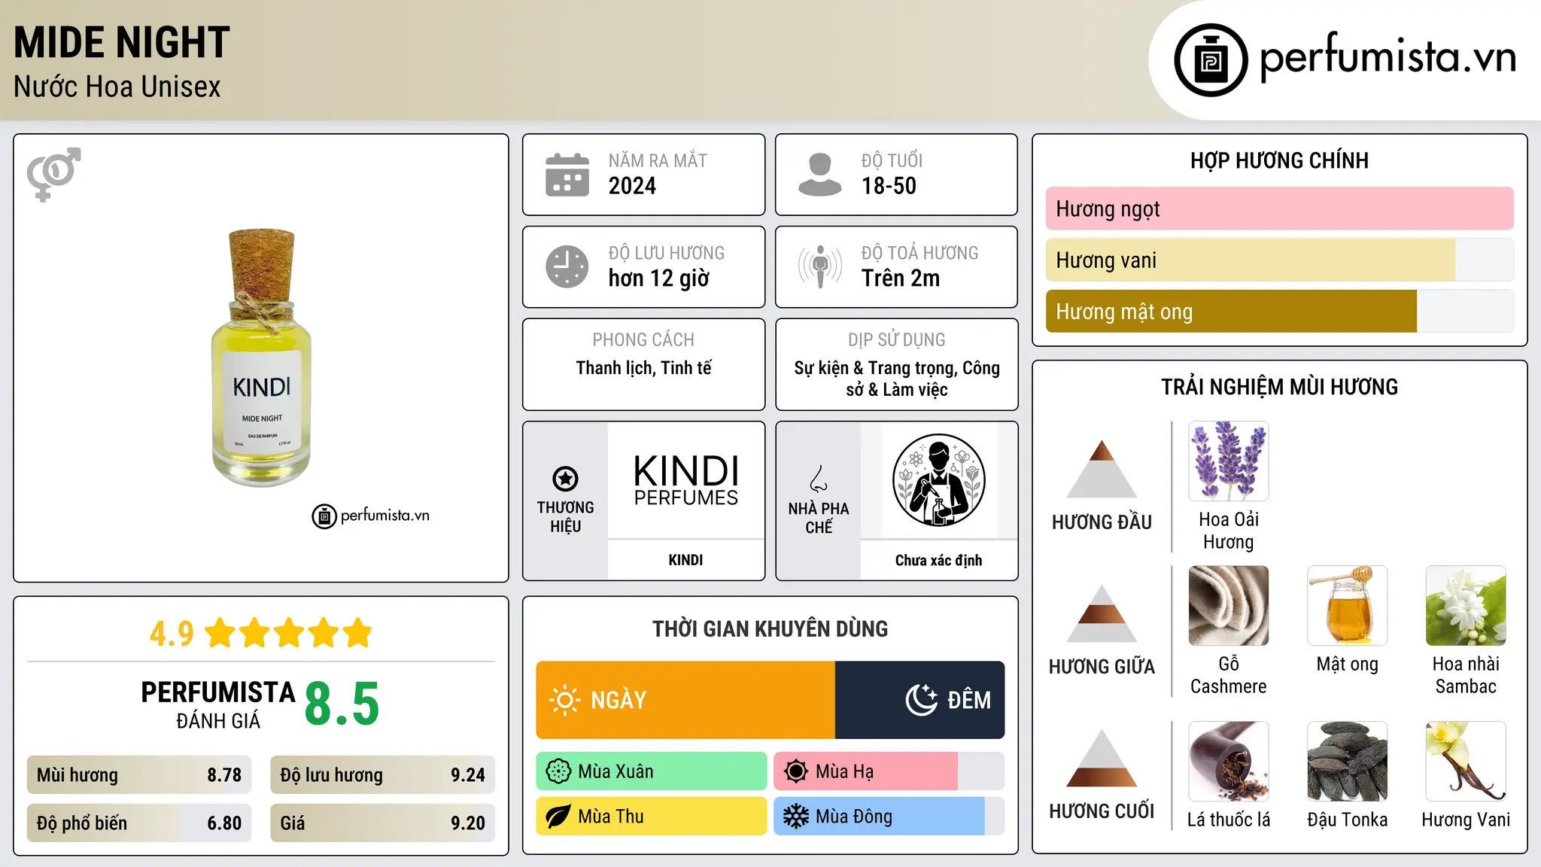The width and height of the screenshot is (1541, 867).
Task: Click the Hương giữa pyramid icon
Action: (x=1102, y=613)
